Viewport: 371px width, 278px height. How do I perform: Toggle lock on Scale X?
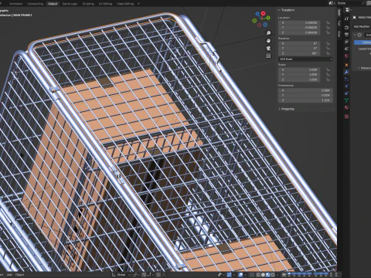pos(328,69)
